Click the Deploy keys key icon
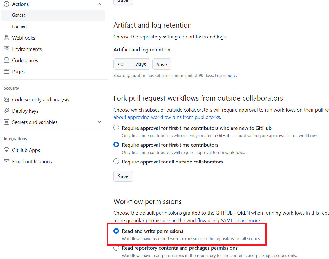This screenshot has width=329, height=259. point(6,111)
